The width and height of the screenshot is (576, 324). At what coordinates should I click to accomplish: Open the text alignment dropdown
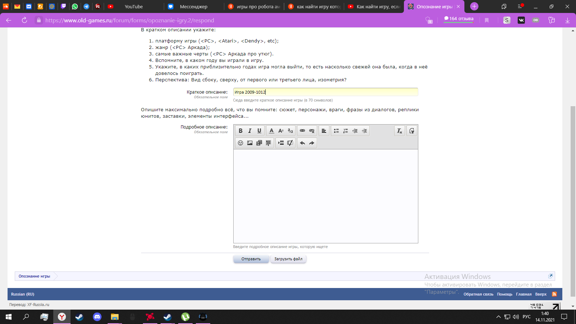[324, 131]
